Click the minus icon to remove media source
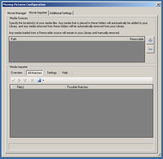 pos(150,49)
